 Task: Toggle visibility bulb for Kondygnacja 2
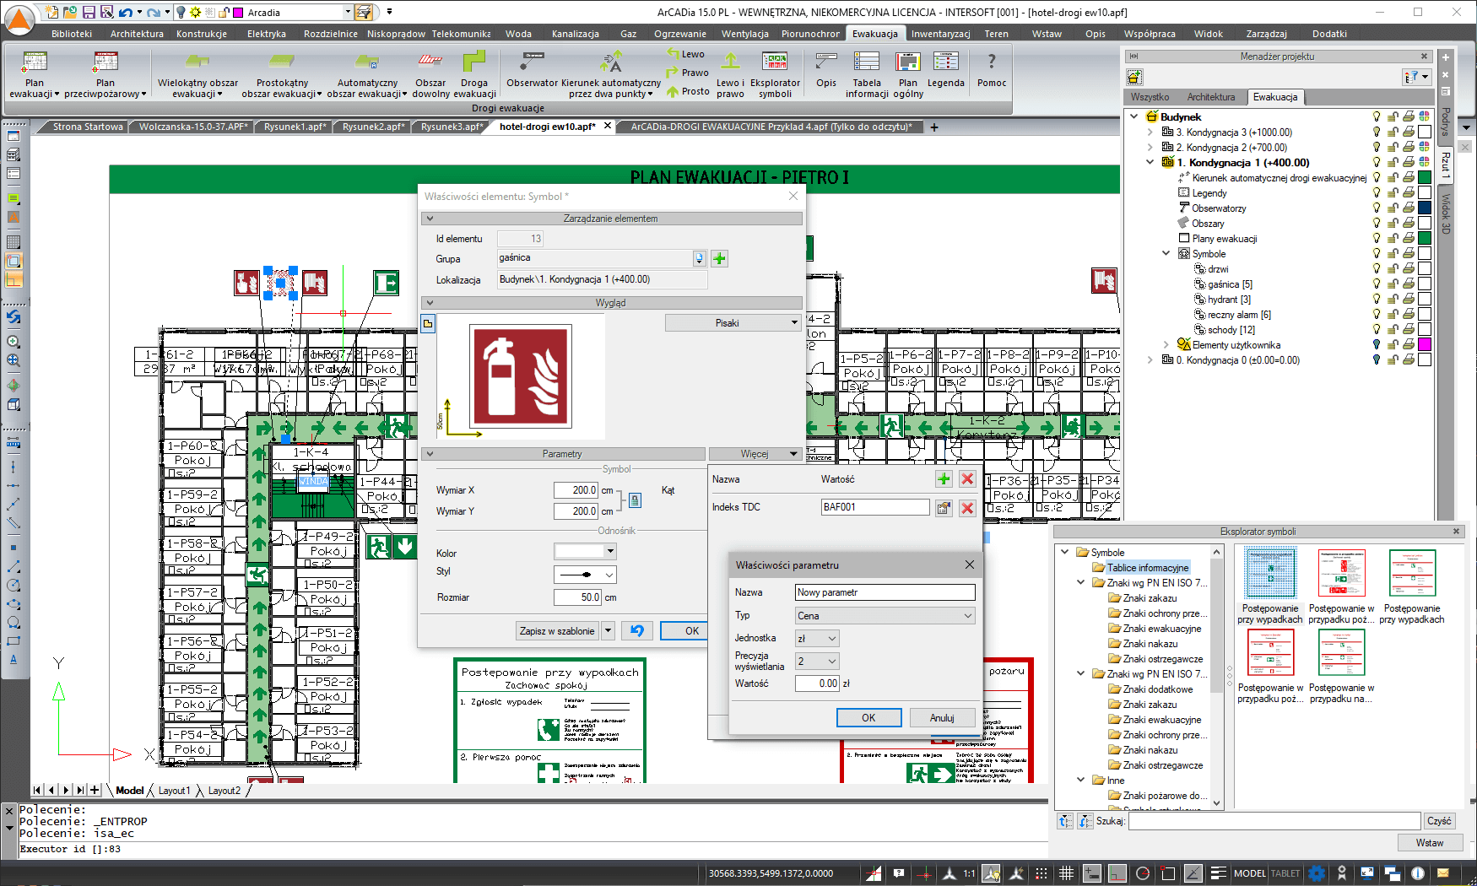(1377, 148)
